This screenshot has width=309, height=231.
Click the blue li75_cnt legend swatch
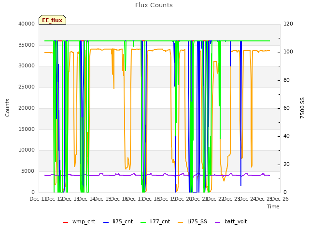pyautogui.click(x=106, y=222)
